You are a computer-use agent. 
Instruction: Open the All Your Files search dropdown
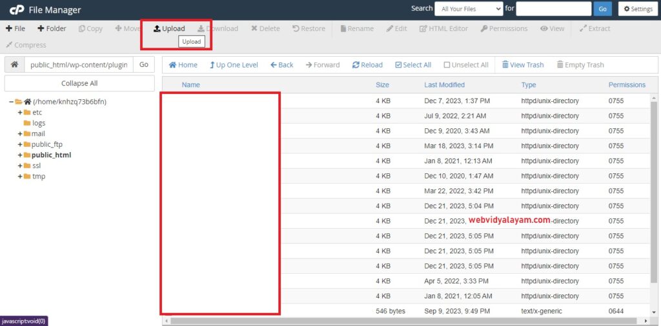point(469,9)
